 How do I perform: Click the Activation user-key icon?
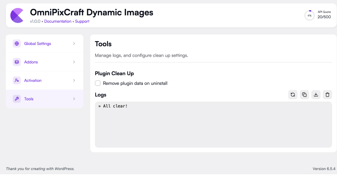tap(16, 80)
